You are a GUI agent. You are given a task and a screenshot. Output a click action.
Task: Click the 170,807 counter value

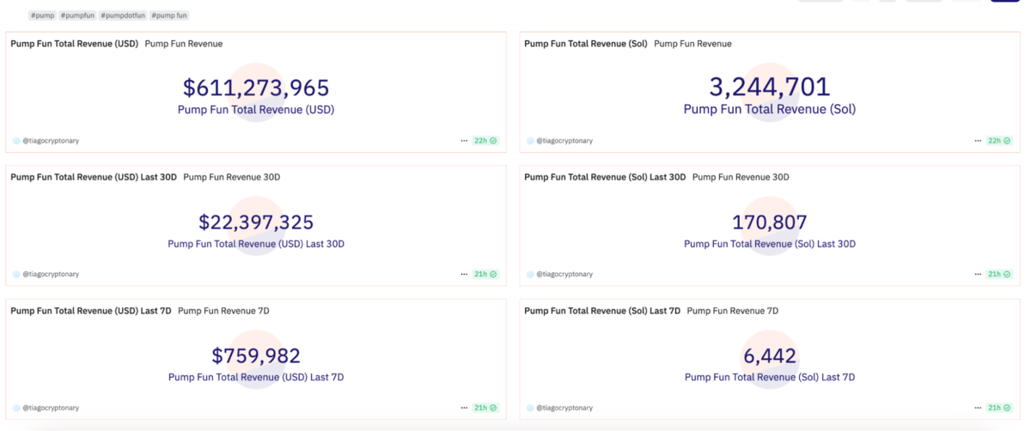770,222
